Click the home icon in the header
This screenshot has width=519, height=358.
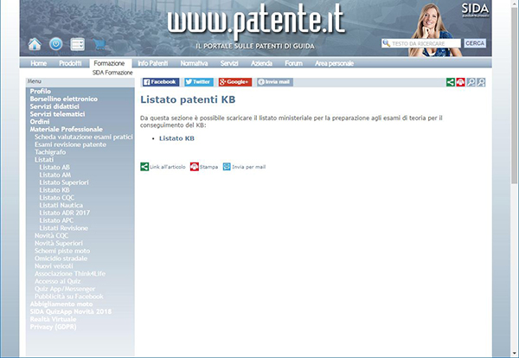pos(35,44)
